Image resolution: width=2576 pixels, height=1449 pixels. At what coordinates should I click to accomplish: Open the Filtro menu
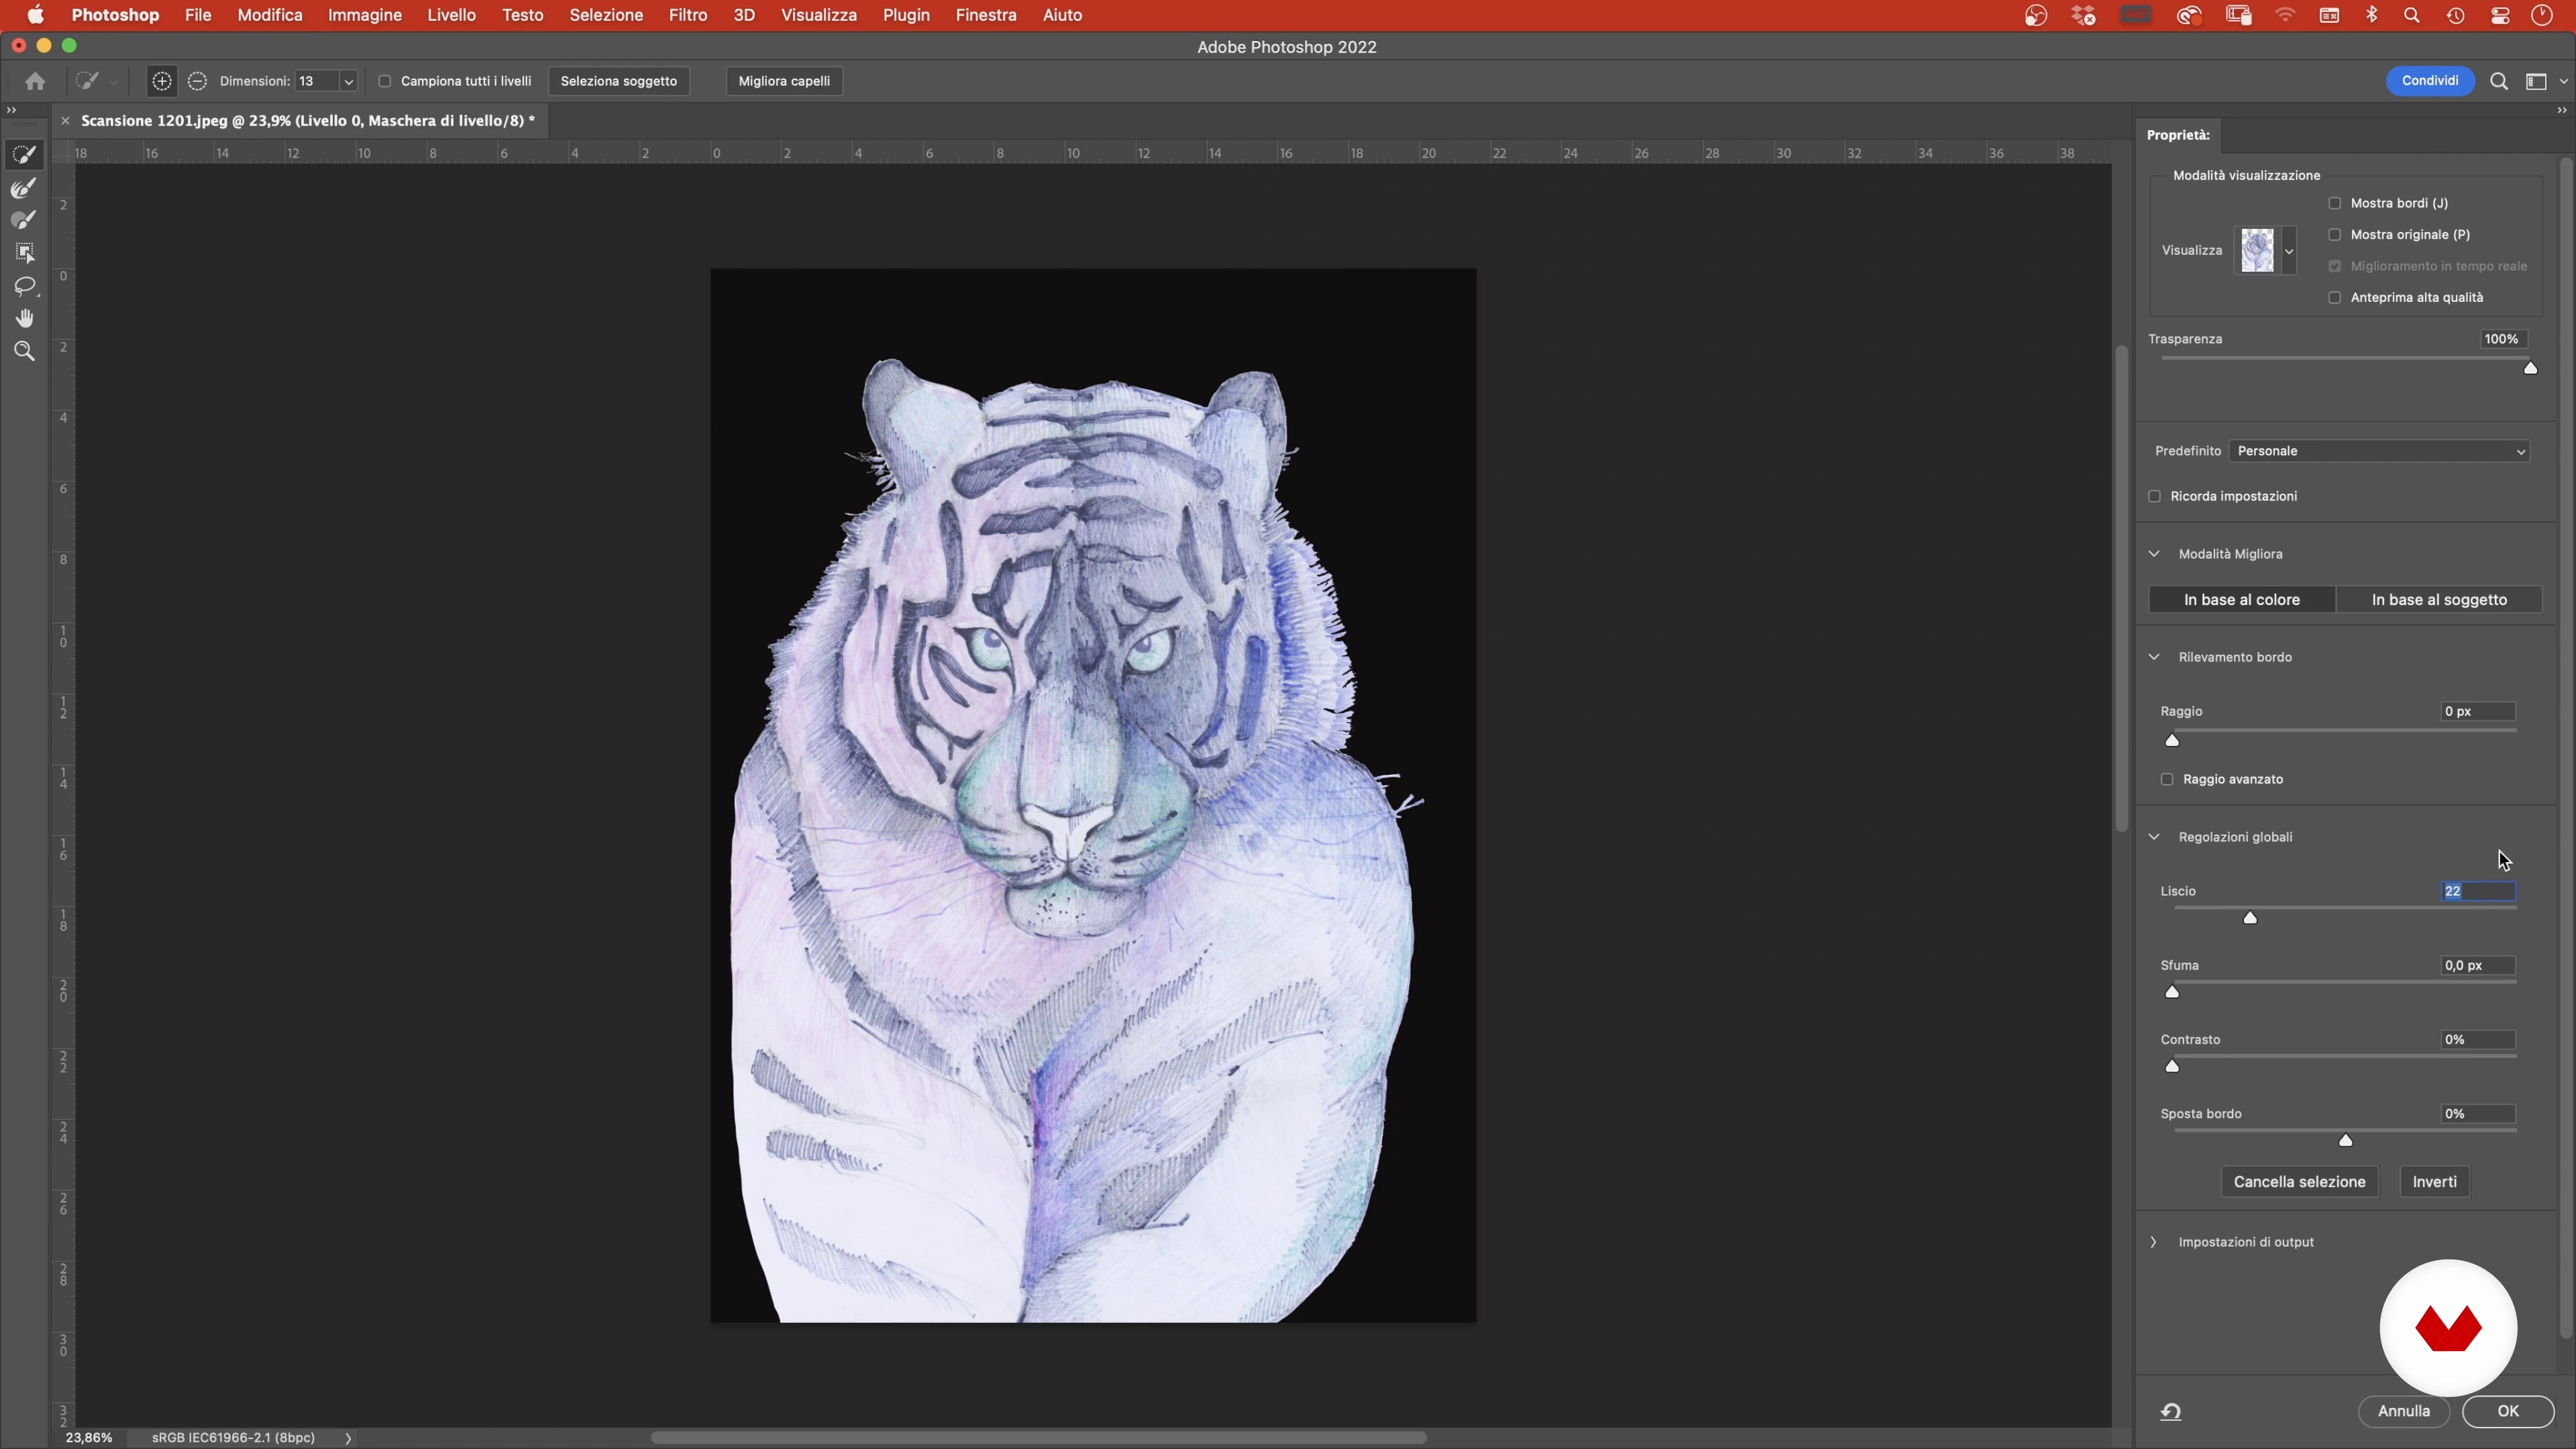click(x=688, y=15)
